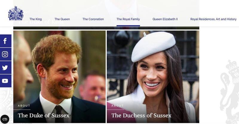The image size is (239, 124).
Task: Click the faded Duke of Kent heading
Action: point(40,22)
